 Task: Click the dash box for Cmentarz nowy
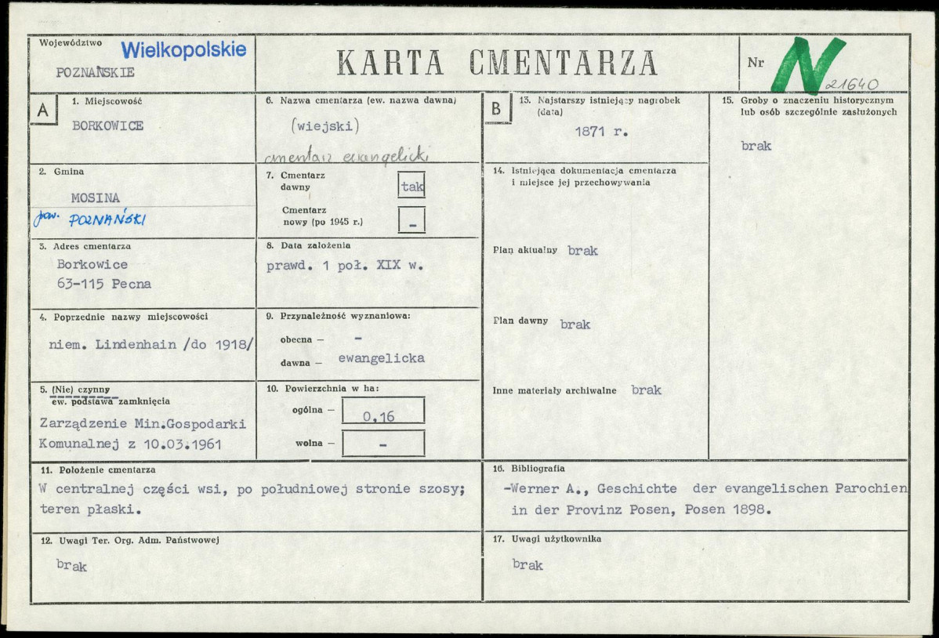[x=411, y=220]
